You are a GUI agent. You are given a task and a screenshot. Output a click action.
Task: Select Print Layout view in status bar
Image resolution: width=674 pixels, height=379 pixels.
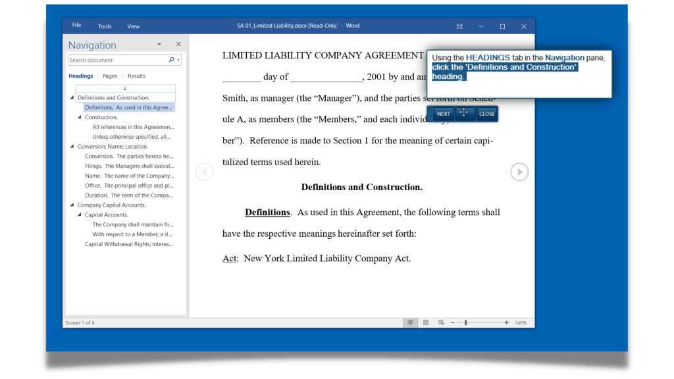pos(426,322)
